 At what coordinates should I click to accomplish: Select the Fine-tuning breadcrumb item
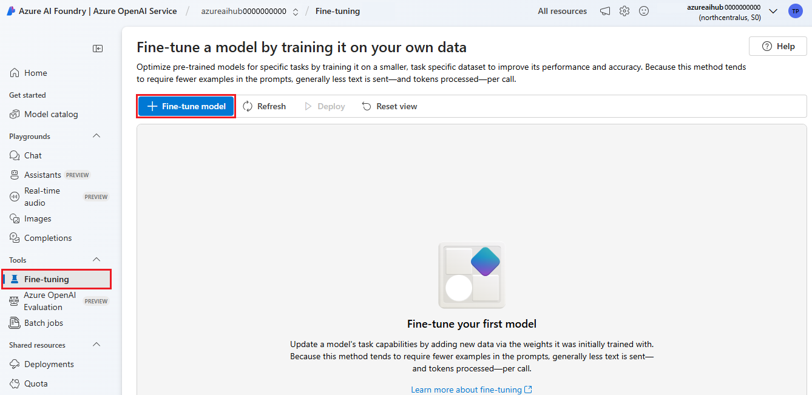pos(337,11)
